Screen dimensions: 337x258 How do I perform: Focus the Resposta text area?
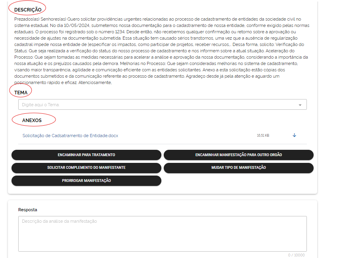pos(162,234)
